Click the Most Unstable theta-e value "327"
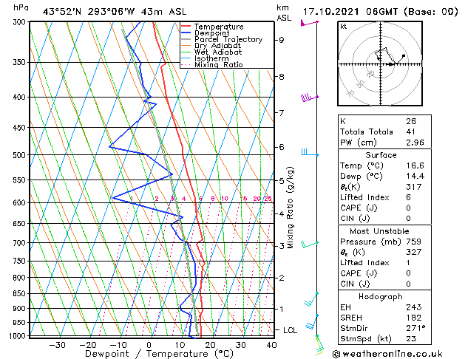The height and width of the screenshot is (359, 465). point(414,252)
